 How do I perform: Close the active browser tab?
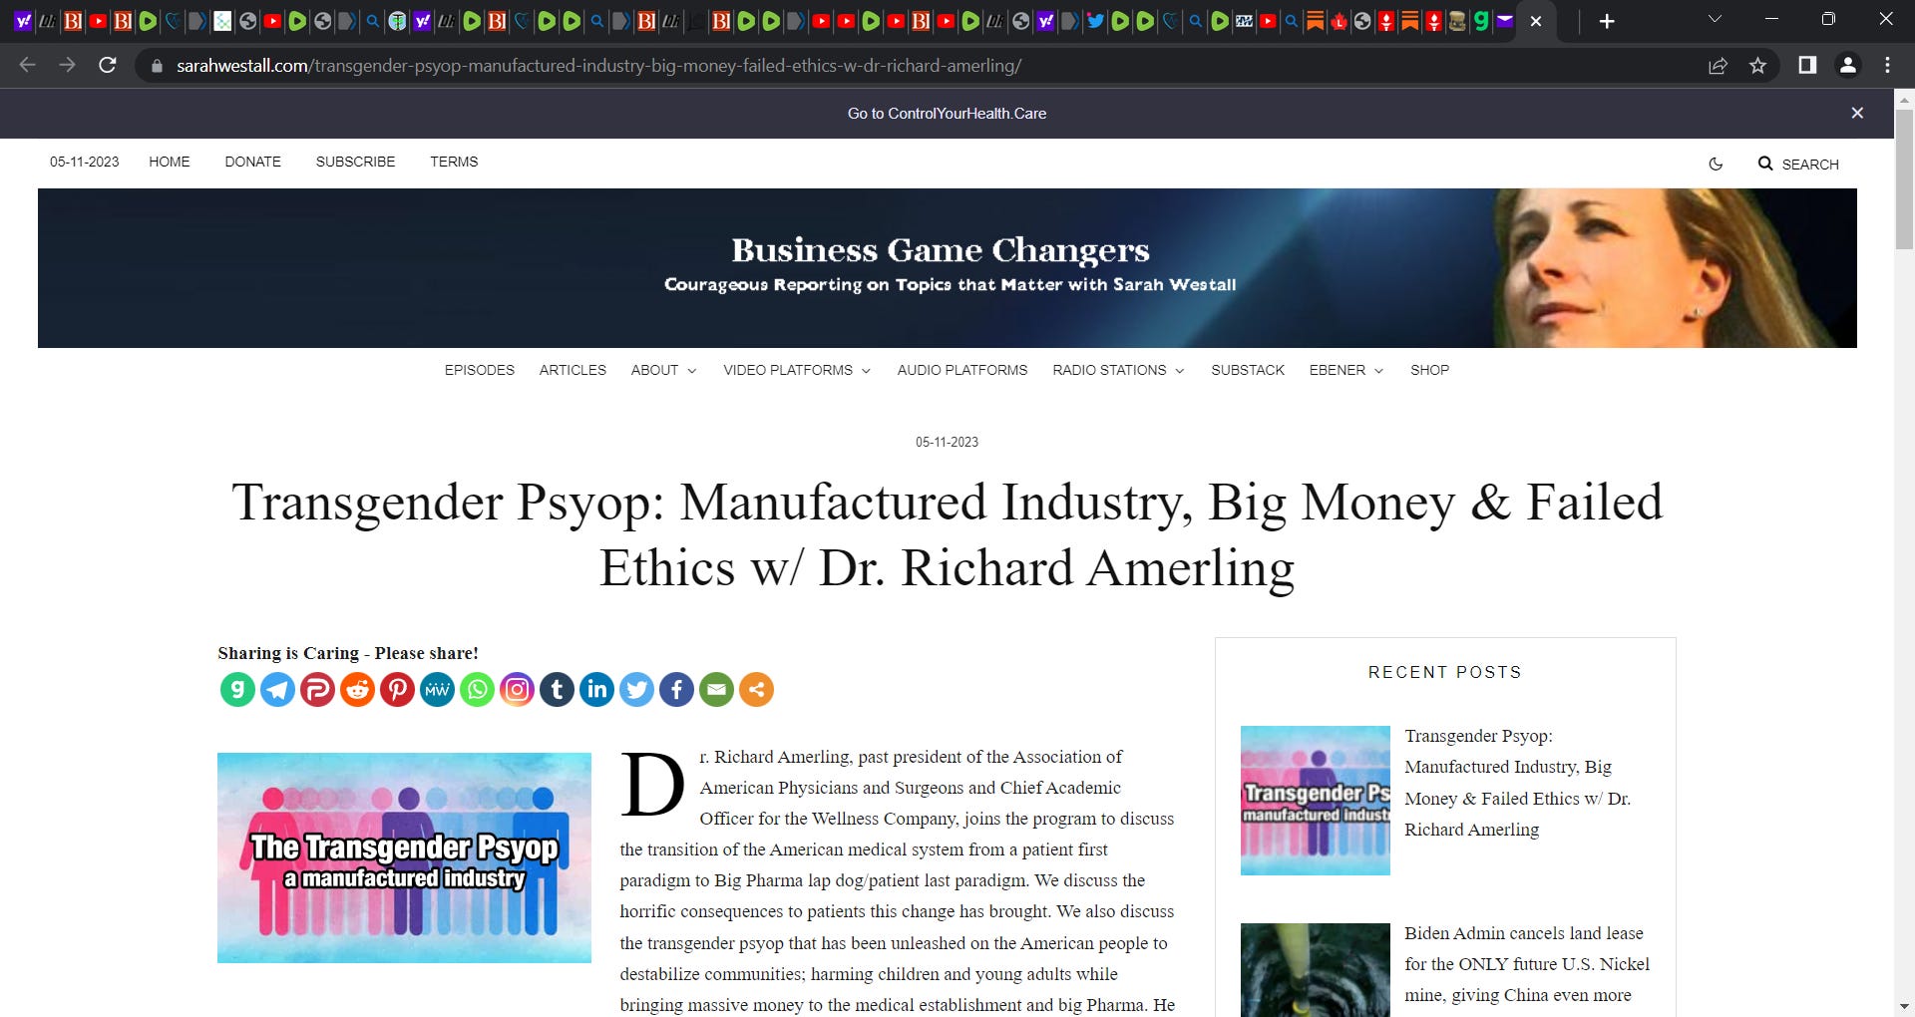[1536, 21]
